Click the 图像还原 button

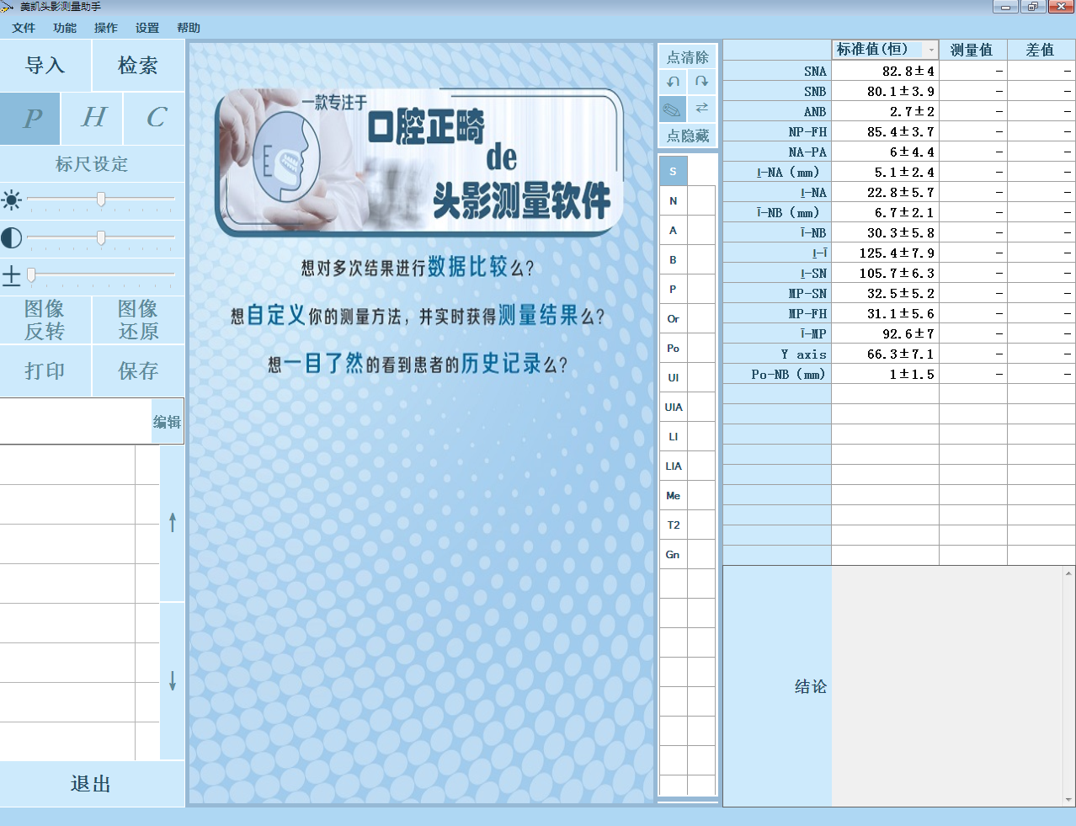138,320
